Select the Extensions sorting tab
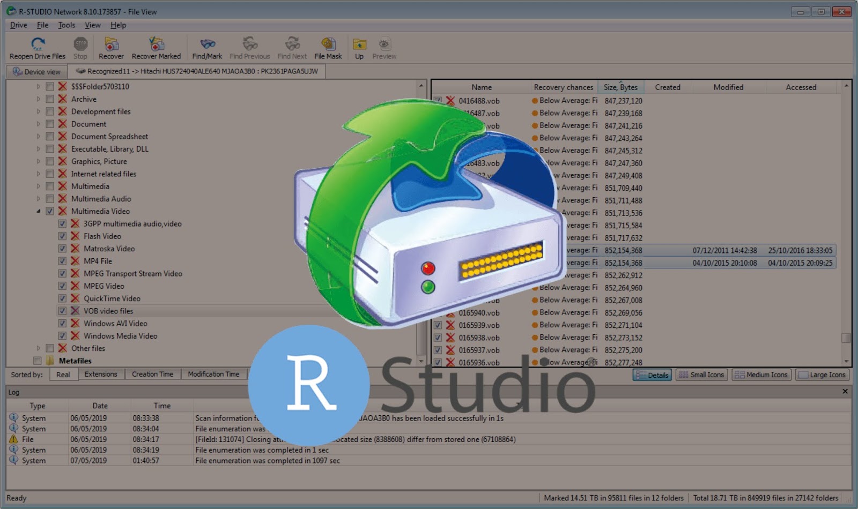The image size is (858, 509). coord(101,374)
